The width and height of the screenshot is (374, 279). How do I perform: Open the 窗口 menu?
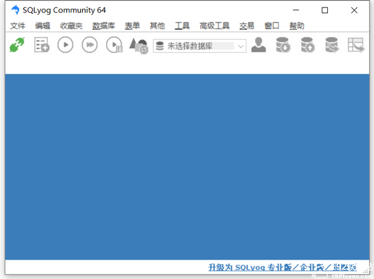coord(272,26)
